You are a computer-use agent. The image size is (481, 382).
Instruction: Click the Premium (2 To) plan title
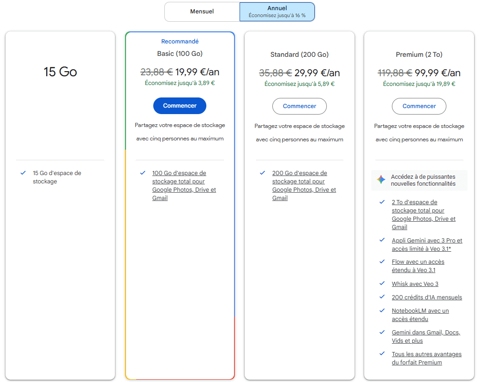tap(419, 55)
